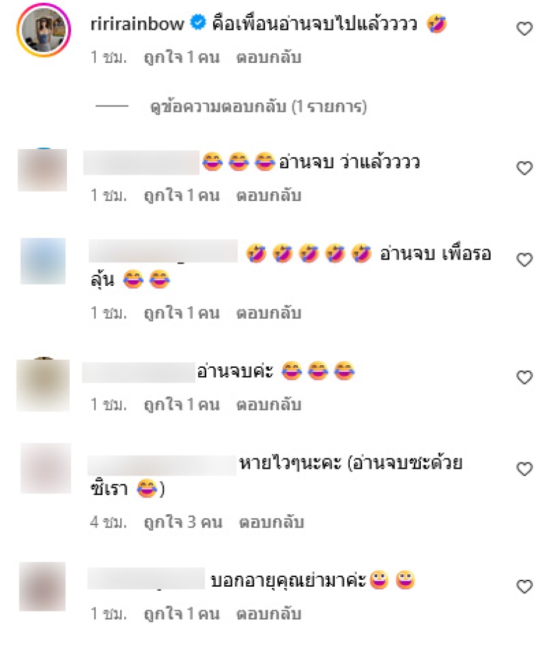Like the 'อ่านจบค่ะ' comment

524,378
